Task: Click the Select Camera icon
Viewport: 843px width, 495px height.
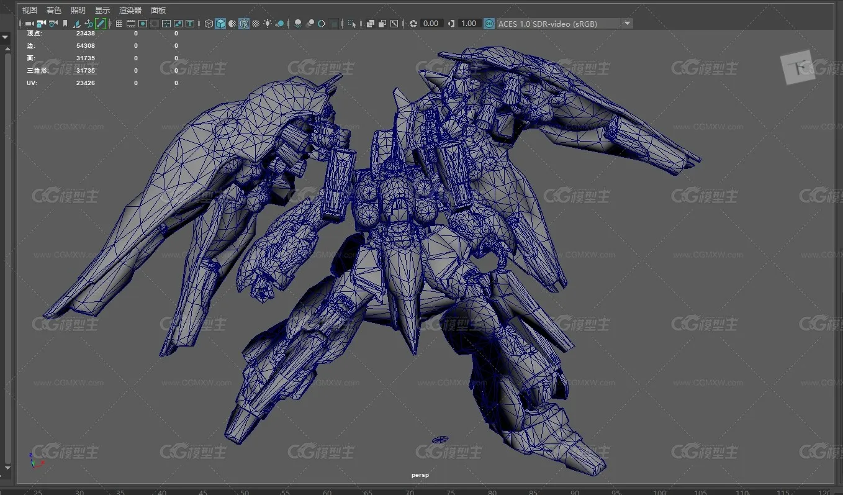Action: click(30, 24)
